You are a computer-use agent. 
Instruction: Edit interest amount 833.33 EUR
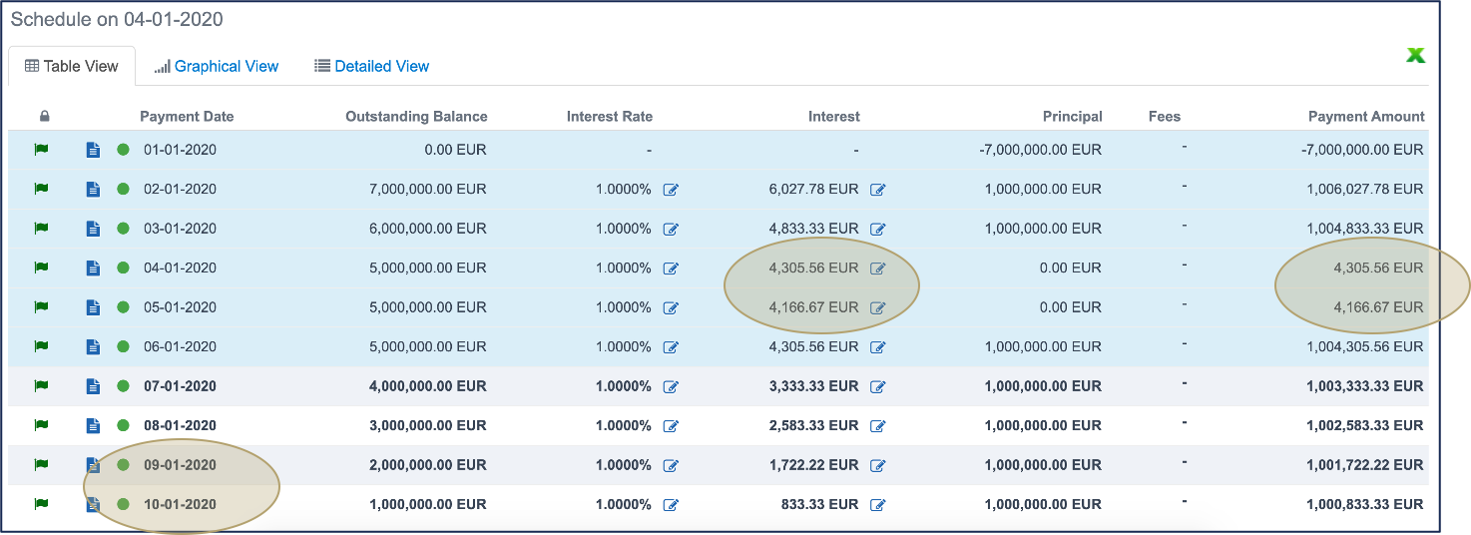877,505
